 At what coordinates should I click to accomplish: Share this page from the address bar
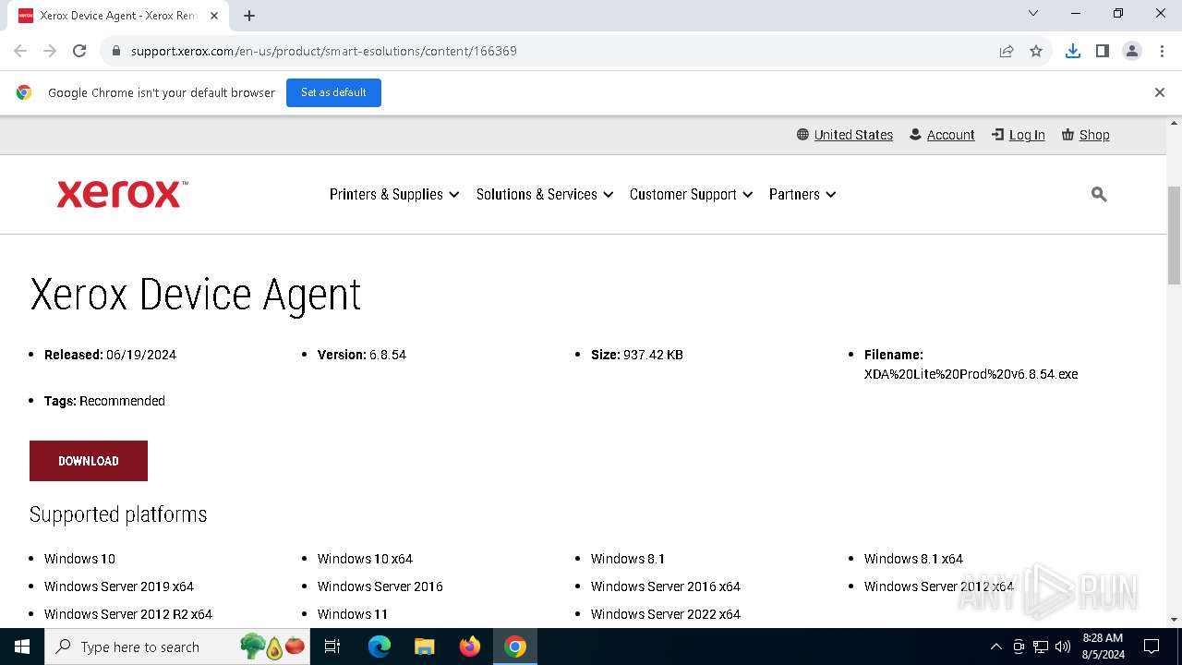point(1007,51)
